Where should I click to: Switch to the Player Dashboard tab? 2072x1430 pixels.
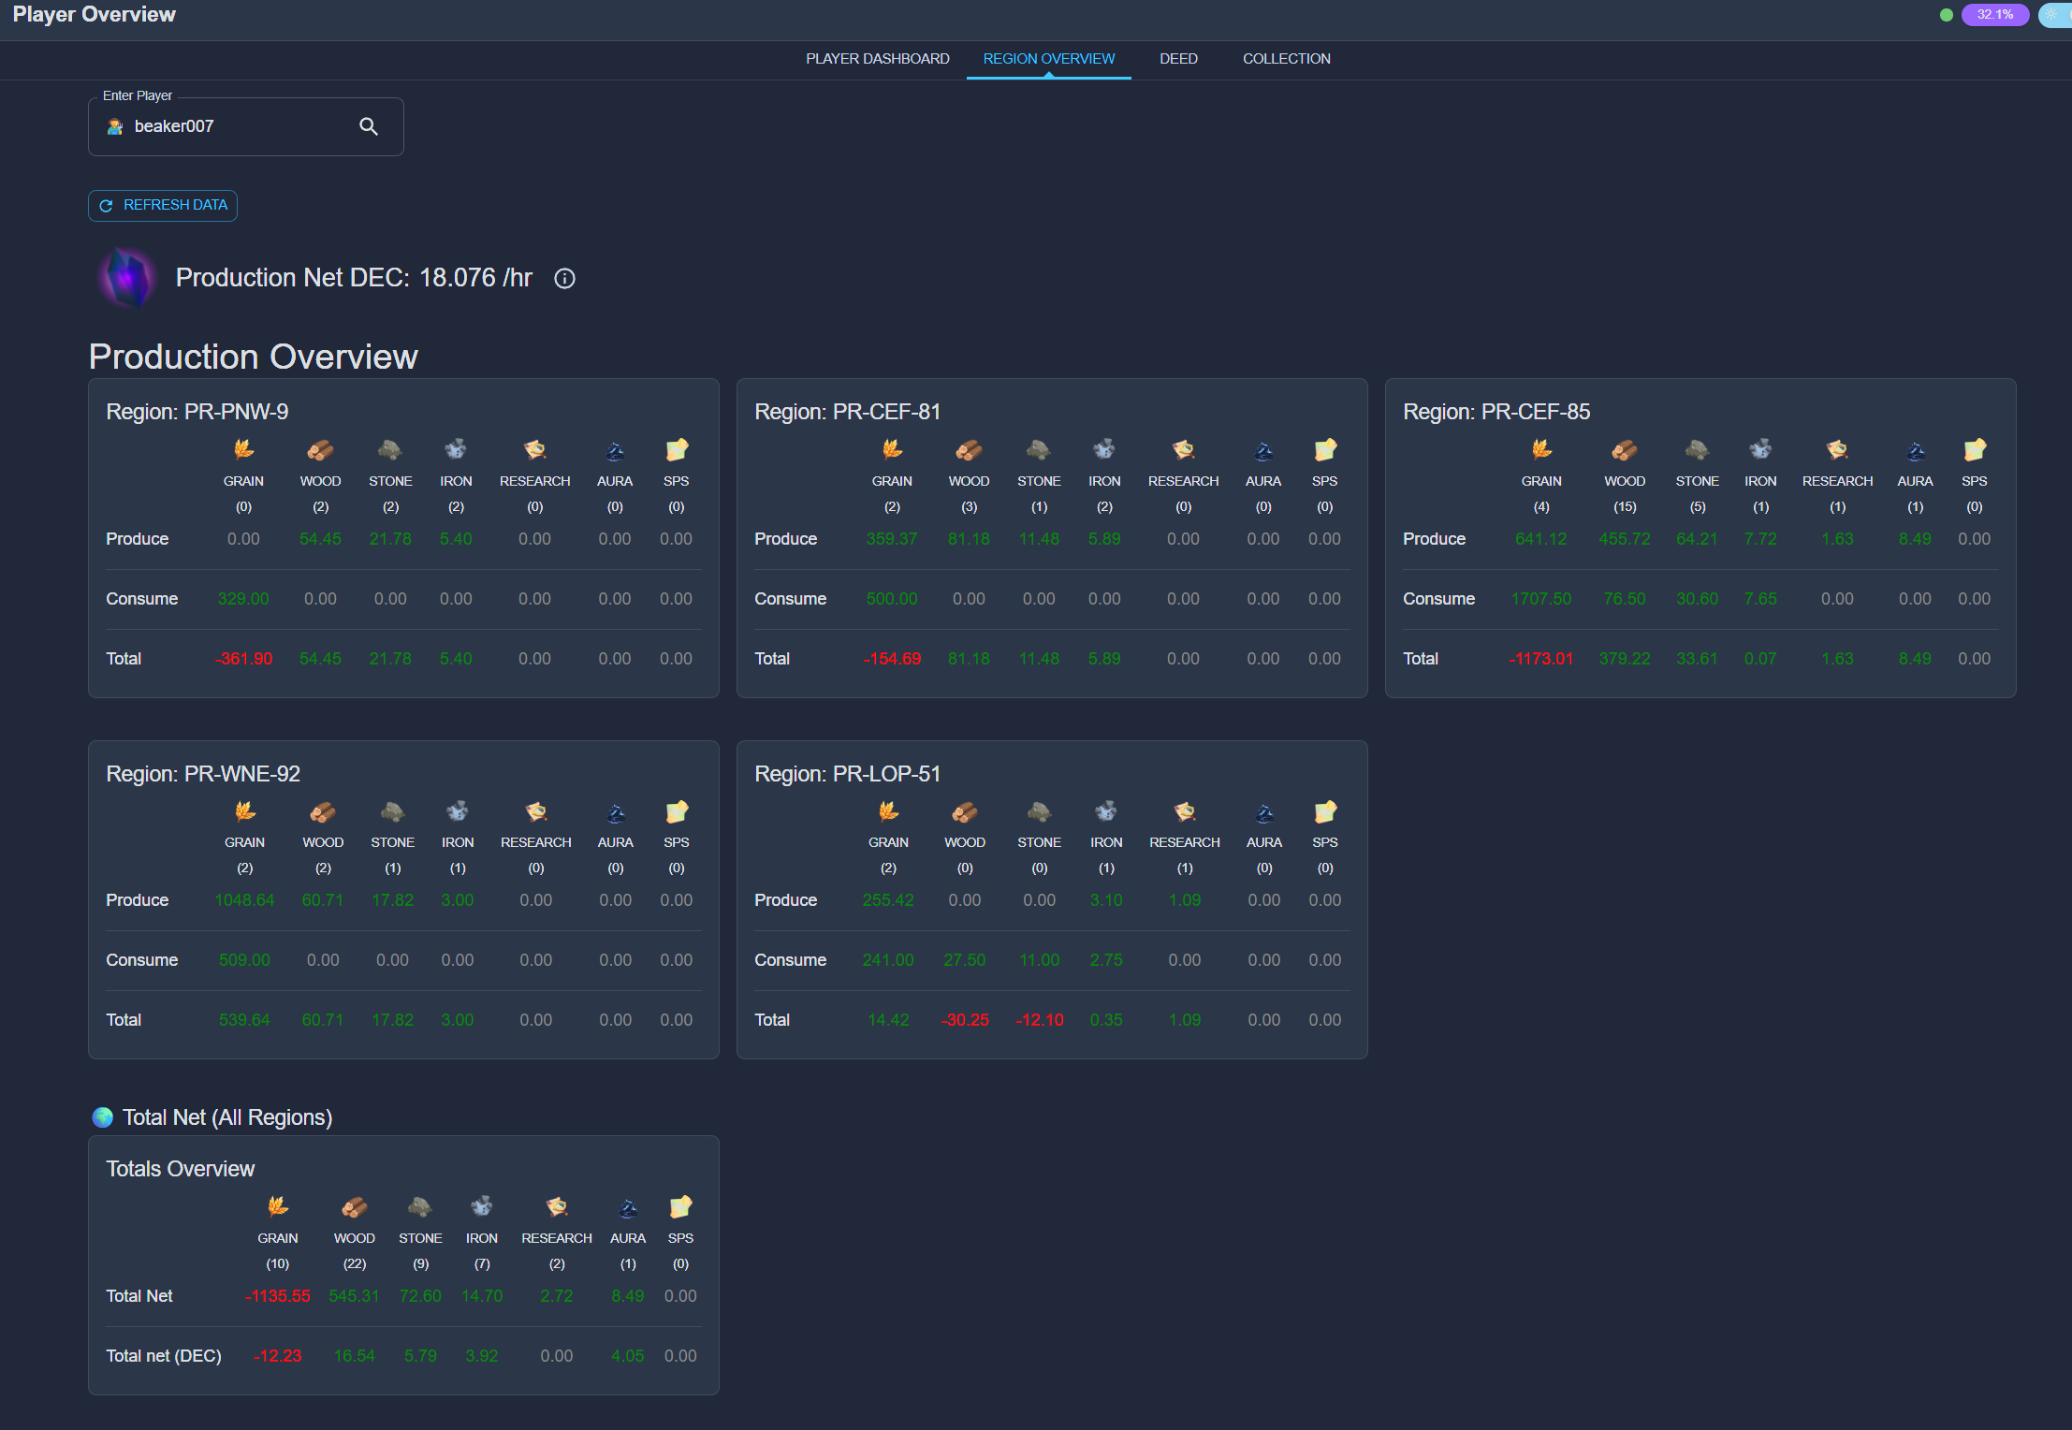(877, 59)
